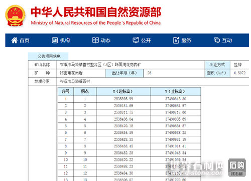The width and height of the screenshot is (251, 181).
Task: Open the 互动 navigation item
Action: point(223,40)
